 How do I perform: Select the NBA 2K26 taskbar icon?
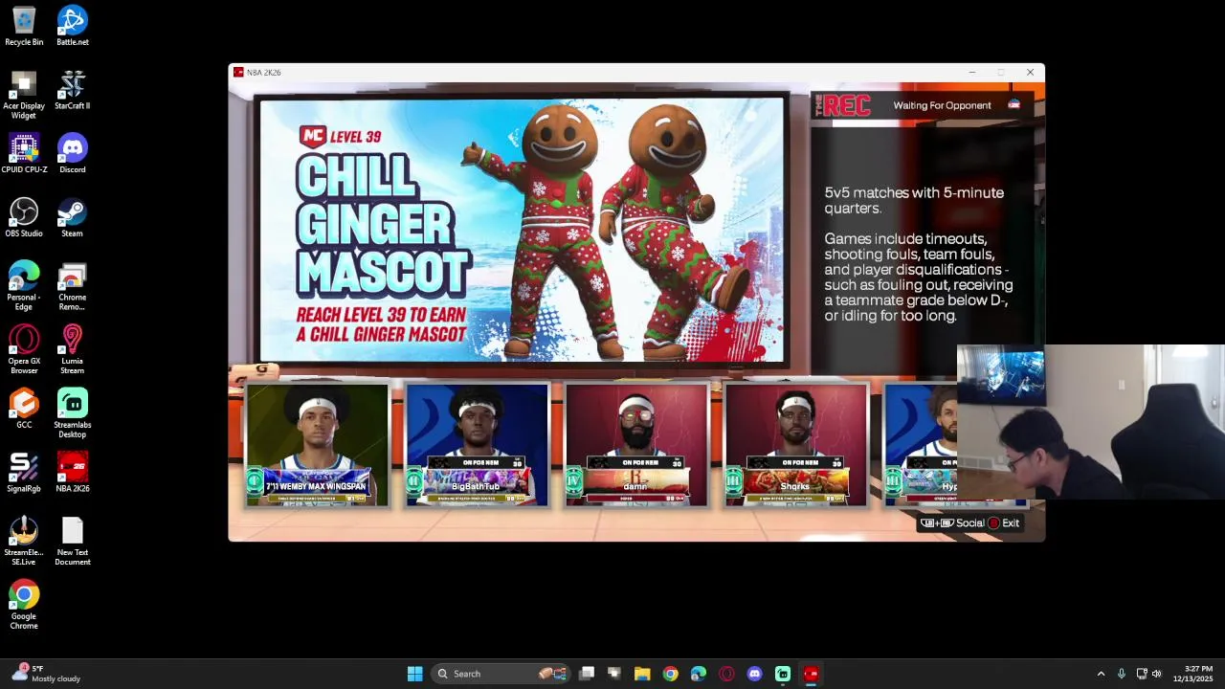tap(811, 674)
